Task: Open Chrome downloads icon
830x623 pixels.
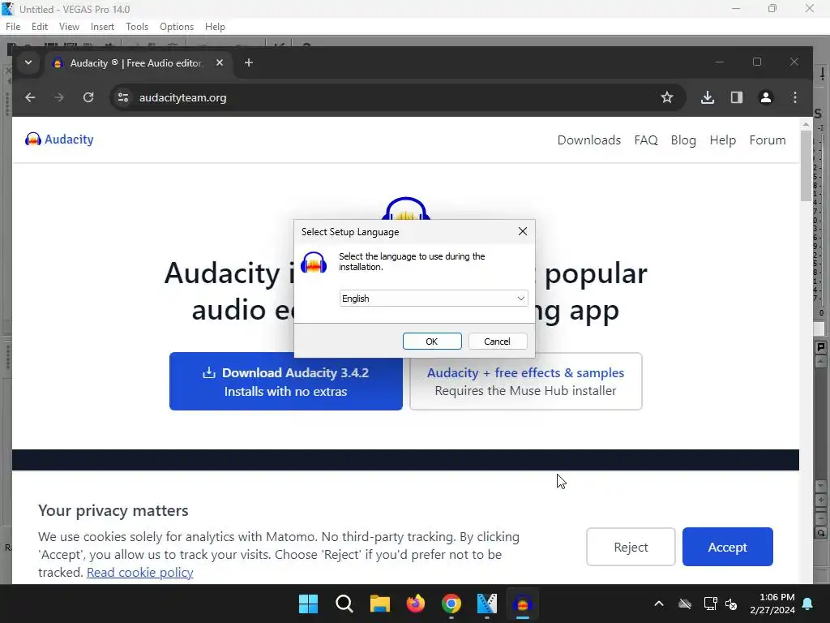Action: coord(708,97)
